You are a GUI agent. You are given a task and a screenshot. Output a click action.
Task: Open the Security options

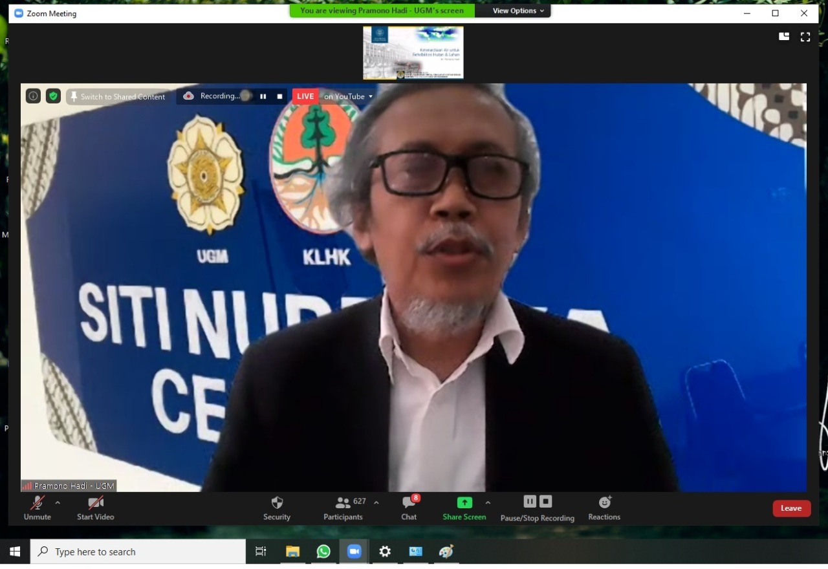pos(277,508)
